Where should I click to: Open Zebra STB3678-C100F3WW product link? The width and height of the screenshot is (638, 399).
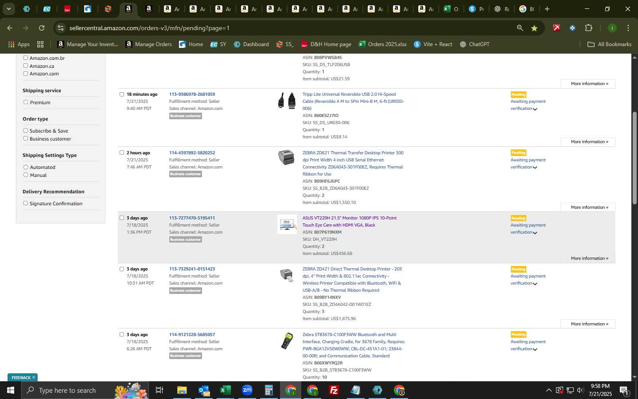[x=354, y=345]
